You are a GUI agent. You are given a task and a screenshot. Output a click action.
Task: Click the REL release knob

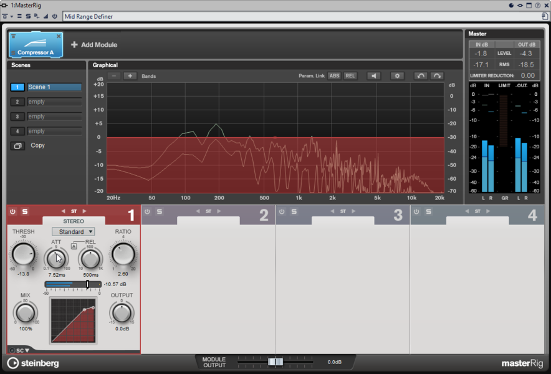click(90, 259)
